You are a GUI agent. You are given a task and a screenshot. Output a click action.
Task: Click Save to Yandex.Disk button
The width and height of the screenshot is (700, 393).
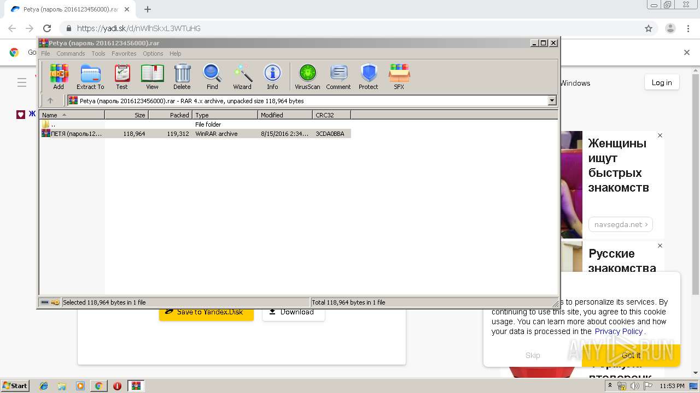[206, 312]
